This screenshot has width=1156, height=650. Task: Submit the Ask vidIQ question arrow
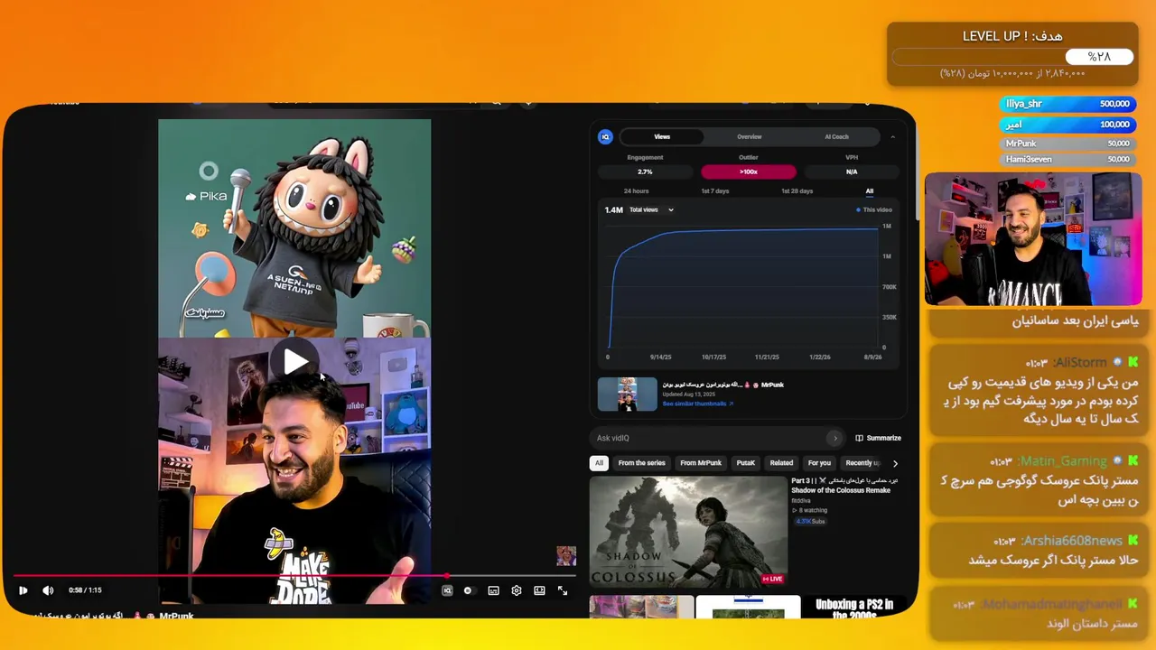pyautogui.click(x=835, y=438)
